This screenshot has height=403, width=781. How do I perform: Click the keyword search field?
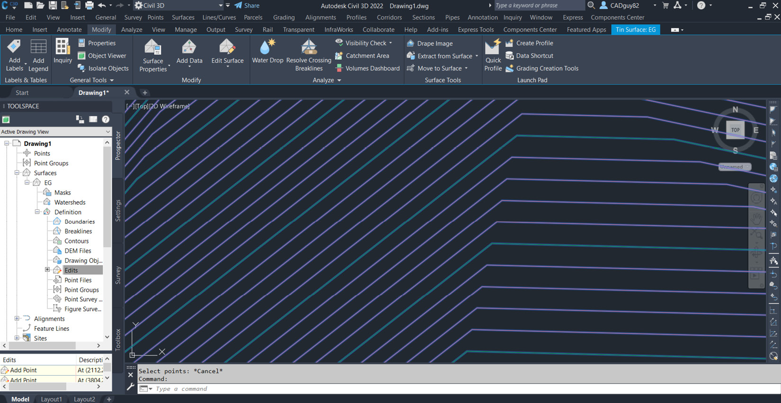tap(539, 6)
